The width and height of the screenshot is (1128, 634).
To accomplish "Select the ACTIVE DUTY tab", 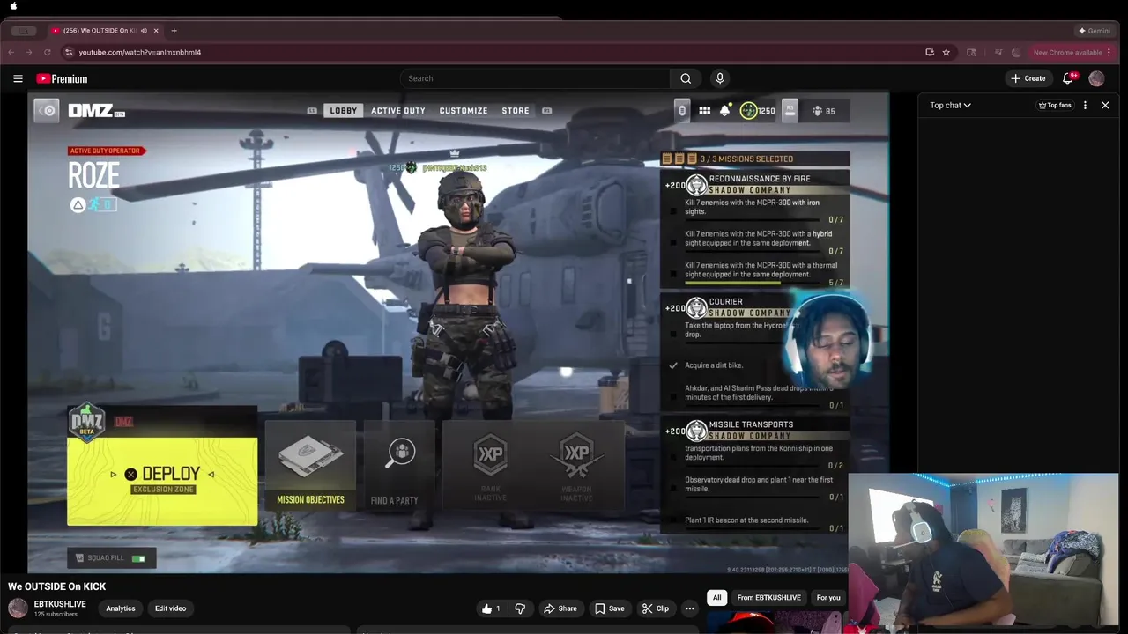I will (x=398, y=111).
